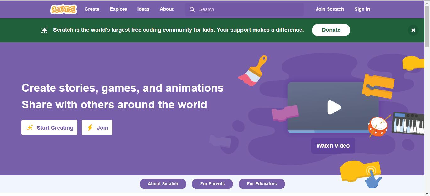Open the Create menu item

[92, 9]
